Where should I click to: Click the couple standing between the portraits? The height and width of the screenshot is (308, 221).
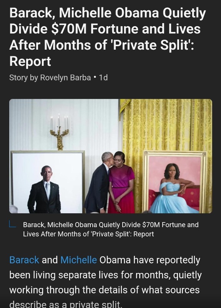point(110,182)
